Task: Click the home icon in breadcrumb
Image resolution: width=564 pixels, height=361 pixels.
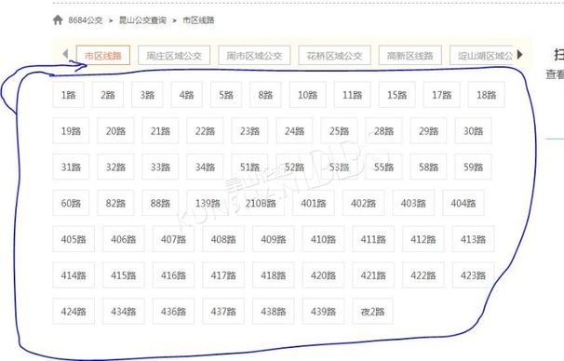Action: pos(58,20)
